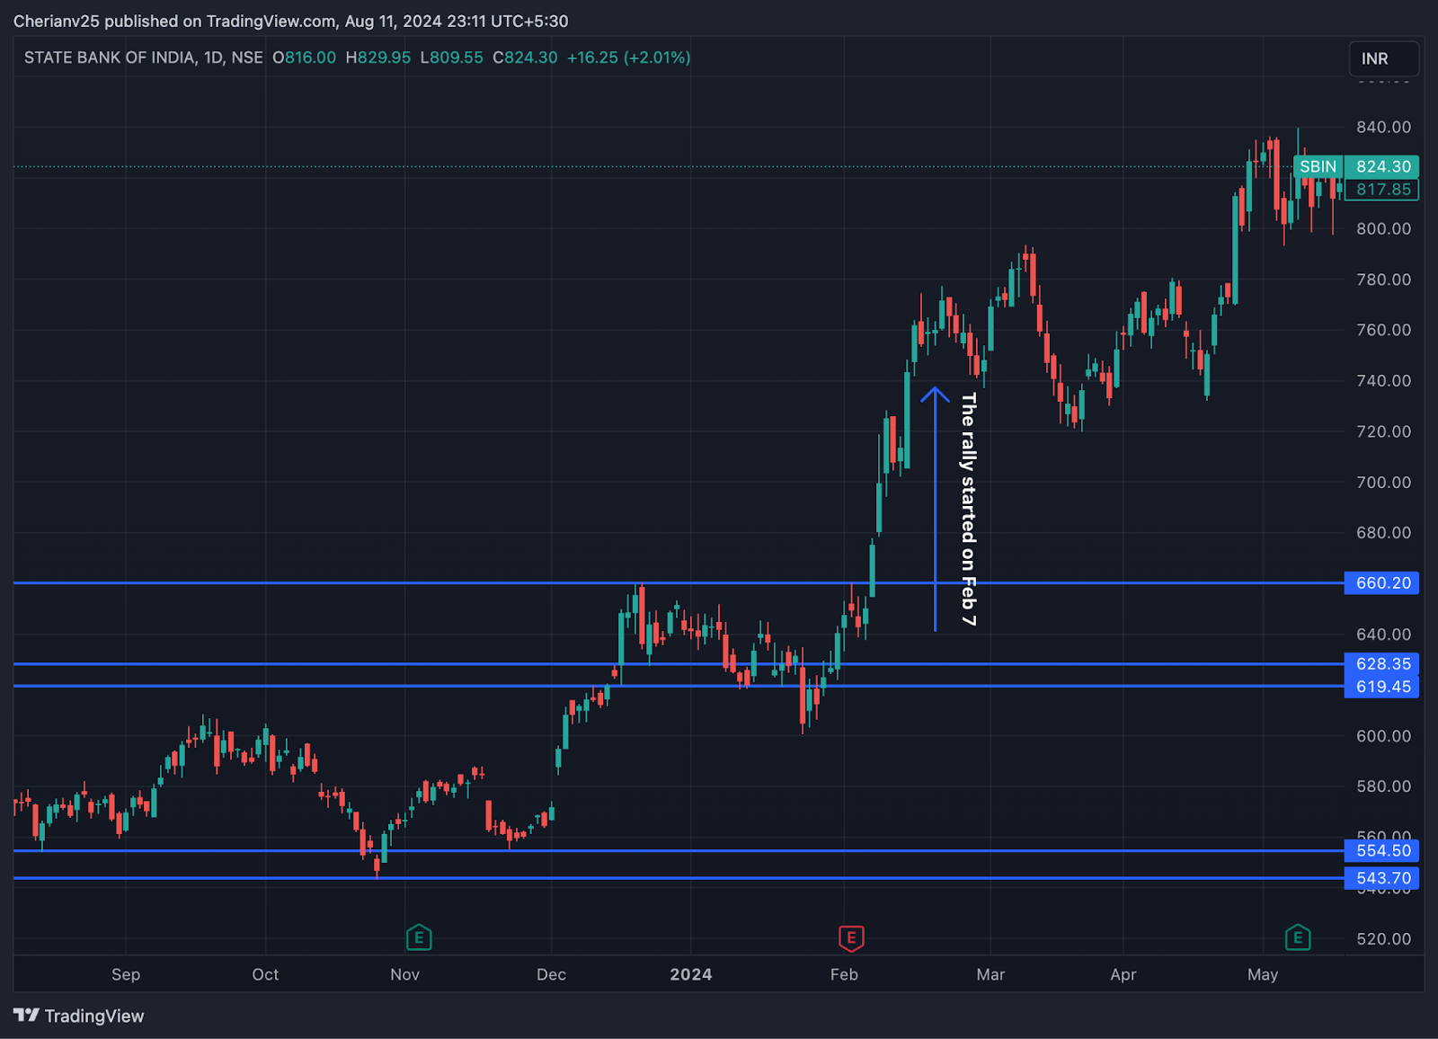Click the 824.30 last price label
This screenshot has height=1039, width=1438.
click(1382, 166)
